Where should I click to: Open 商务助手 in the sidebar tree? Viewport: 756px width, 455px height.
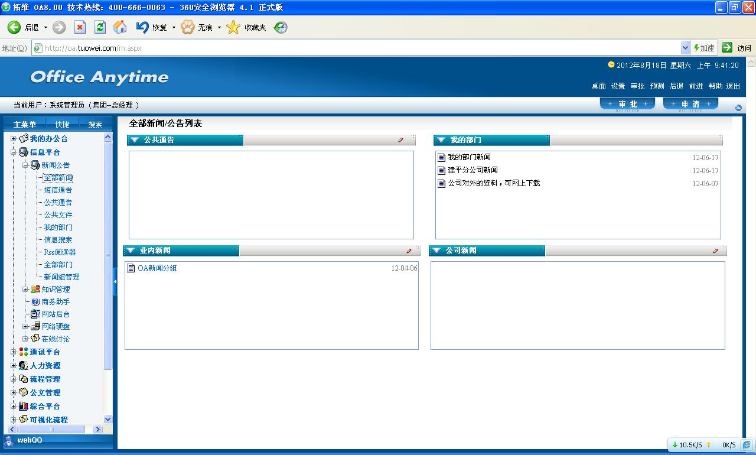coord(56,302)
